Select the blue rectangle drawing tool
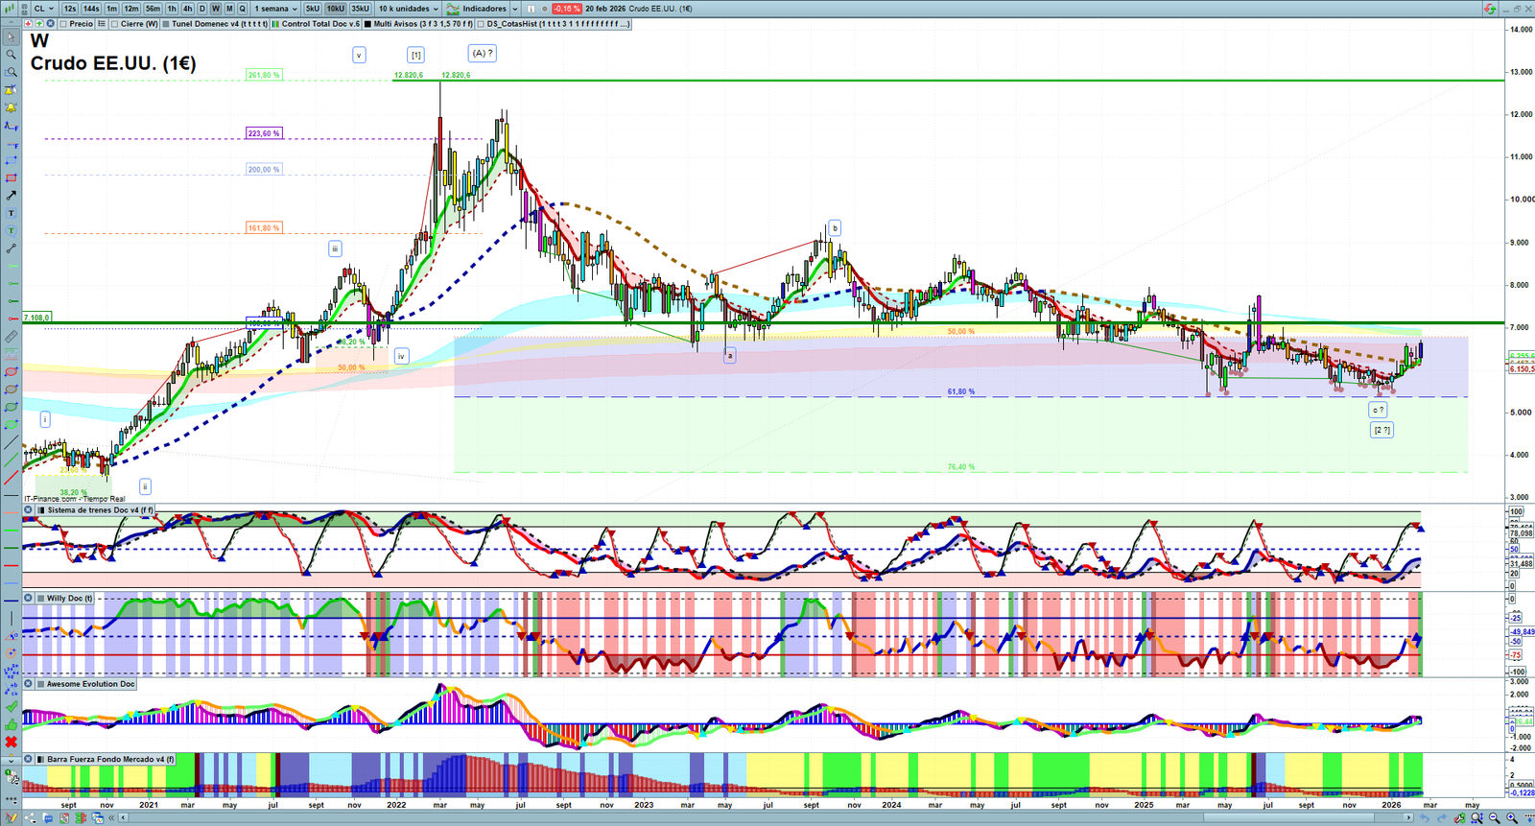This screenshot has width=1535, height=826. click(11, 160)
